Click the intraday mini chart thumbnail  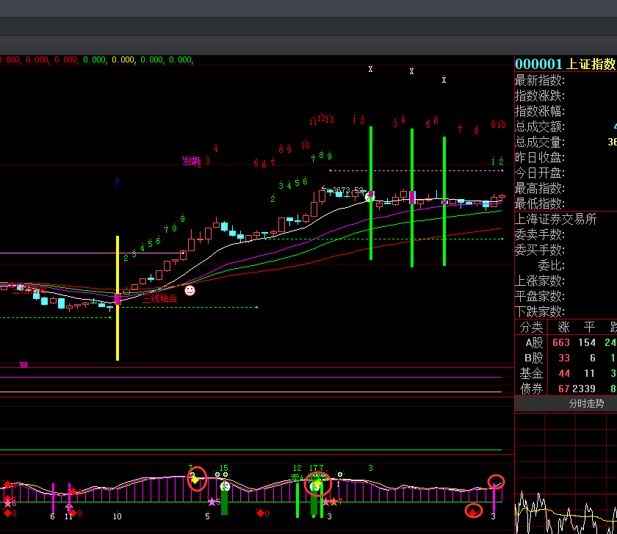click(566, 507)
